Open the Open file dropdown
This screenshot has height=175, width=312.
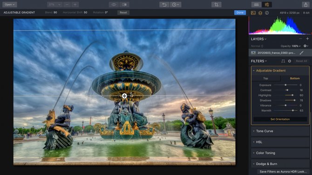[10, 5]
